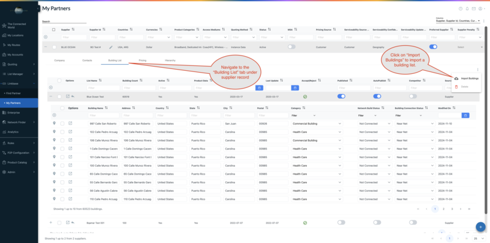Viewport: 490px width, 243px height.
Task: Toggle MSA switch for BLUE OCEAN
Action: (292, 47)
